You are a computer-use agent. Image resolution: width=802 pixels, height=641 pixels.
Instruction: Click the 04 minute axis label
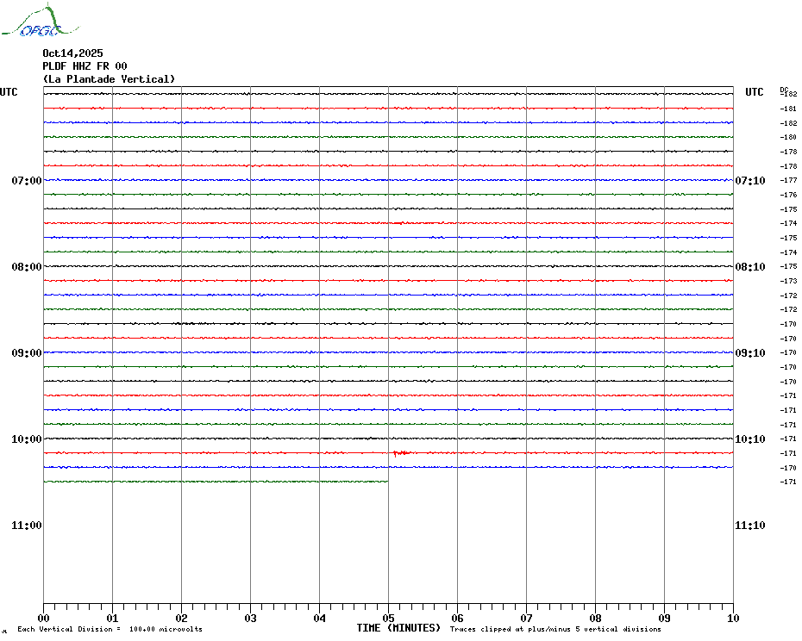coord(320,619)
